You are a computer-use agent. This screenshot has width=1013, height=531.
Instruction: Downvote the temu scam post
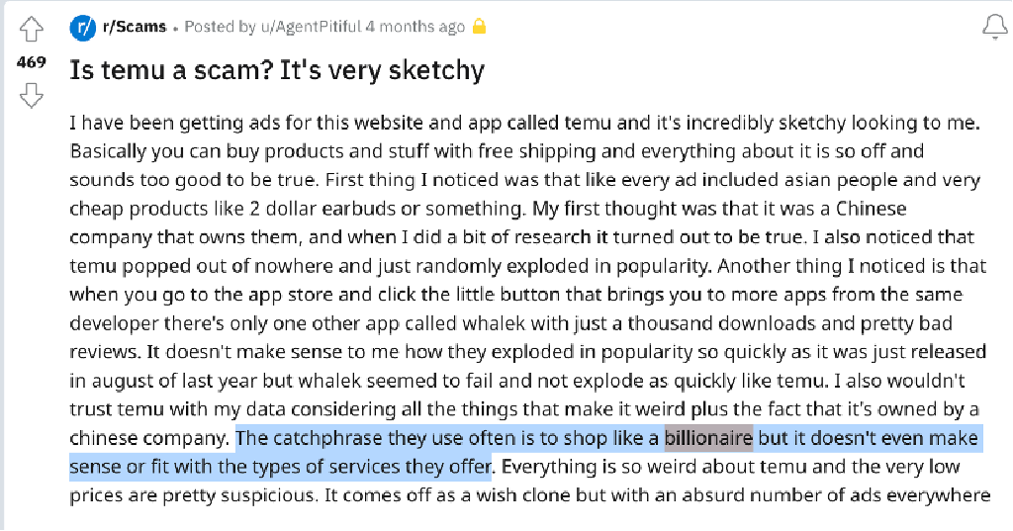[32, 95]
